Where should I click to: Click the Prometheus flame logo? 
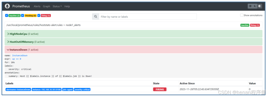[7, 6]
